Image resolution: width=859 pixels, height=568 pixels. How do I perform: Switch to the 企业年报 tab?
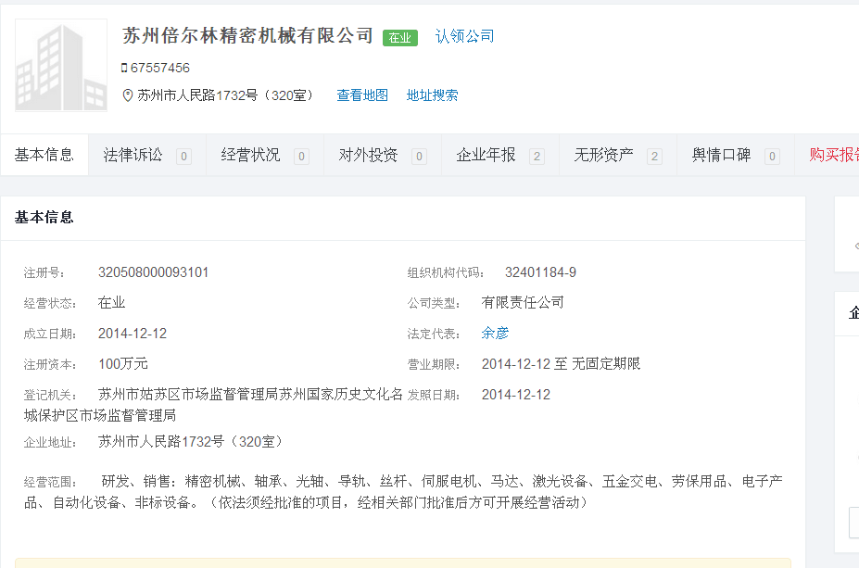[486, 155]
